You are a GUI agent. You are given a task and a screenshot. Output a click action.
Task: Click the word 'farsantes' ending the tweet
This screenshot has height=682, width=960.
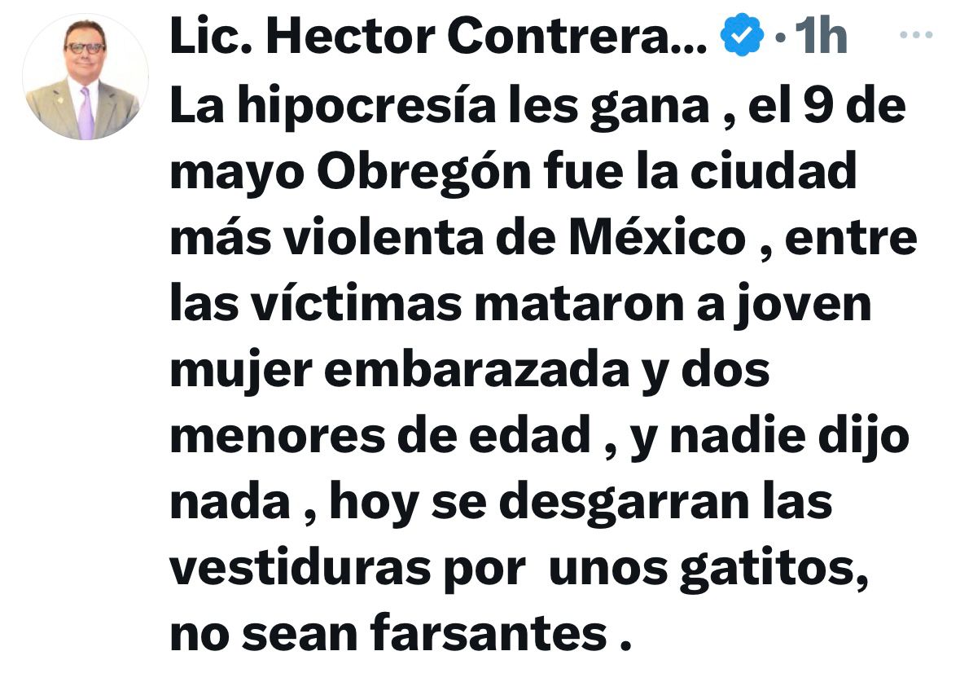pos(489,633)
